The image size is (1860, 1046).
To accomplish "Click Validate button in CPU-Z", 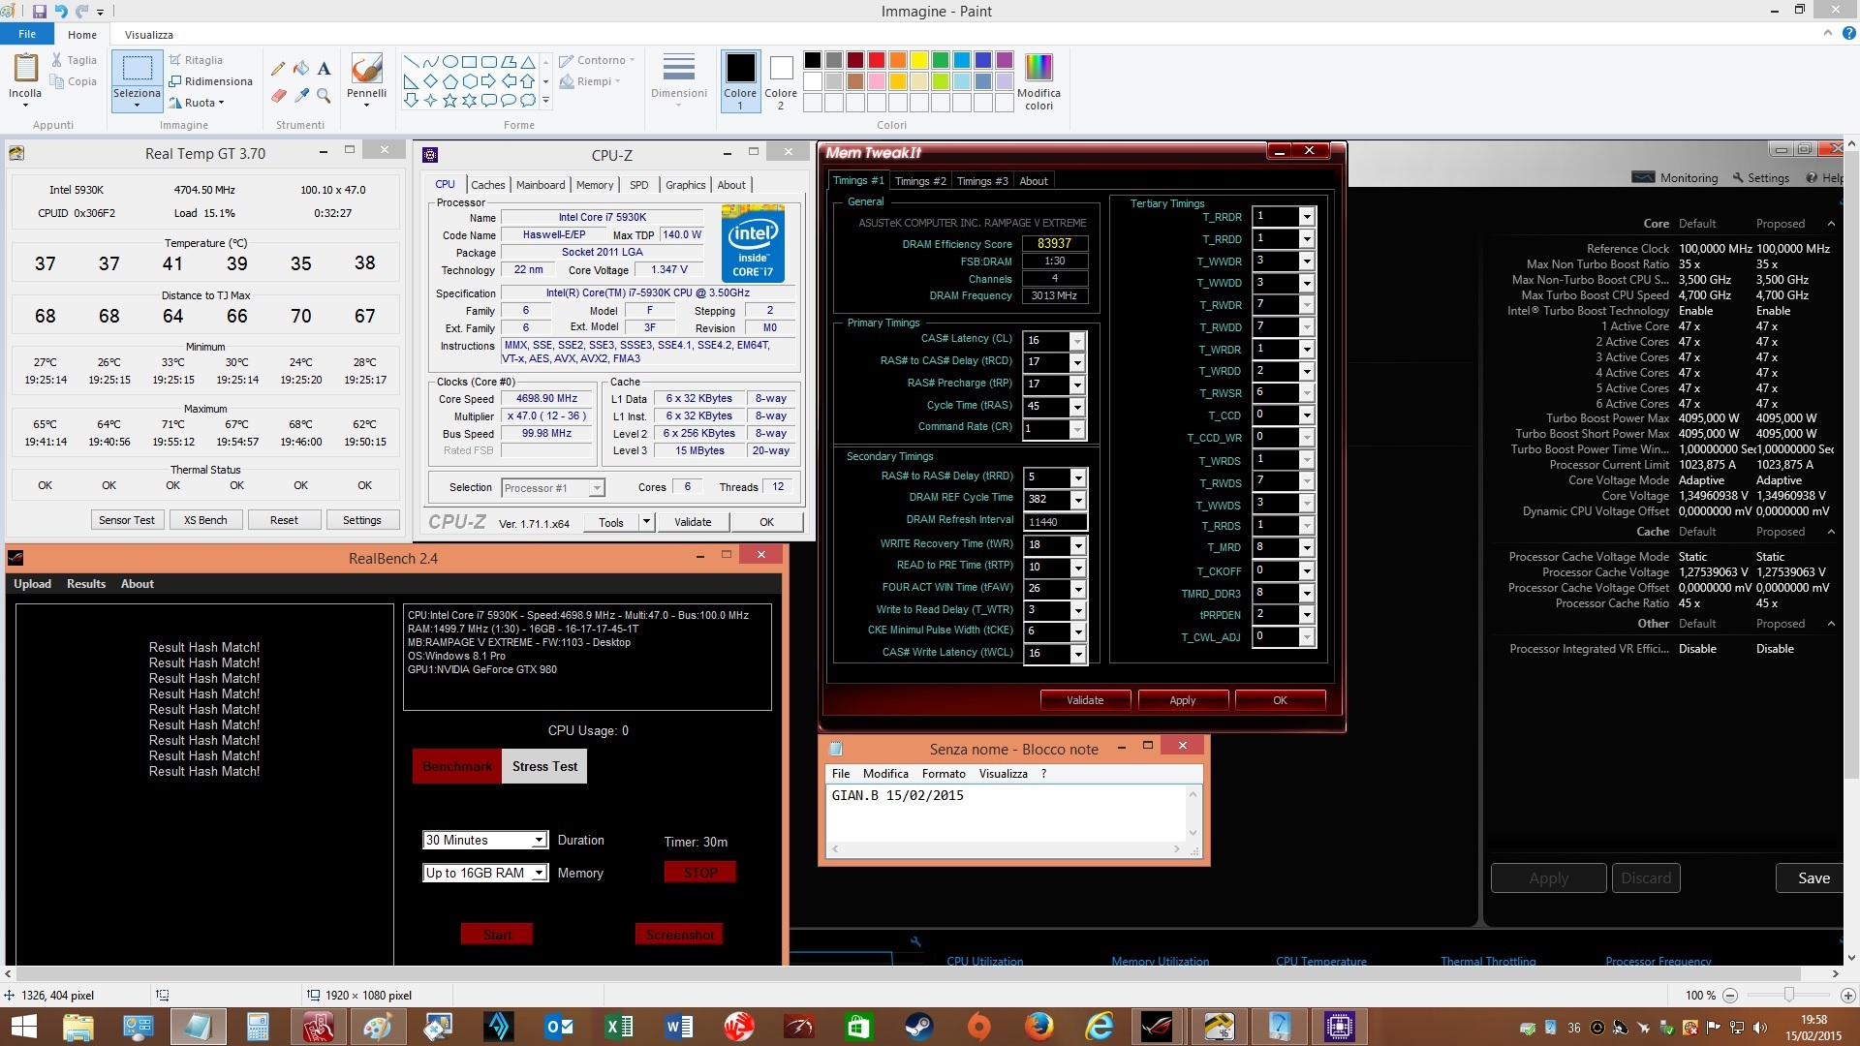I will (x=693, y=522).
